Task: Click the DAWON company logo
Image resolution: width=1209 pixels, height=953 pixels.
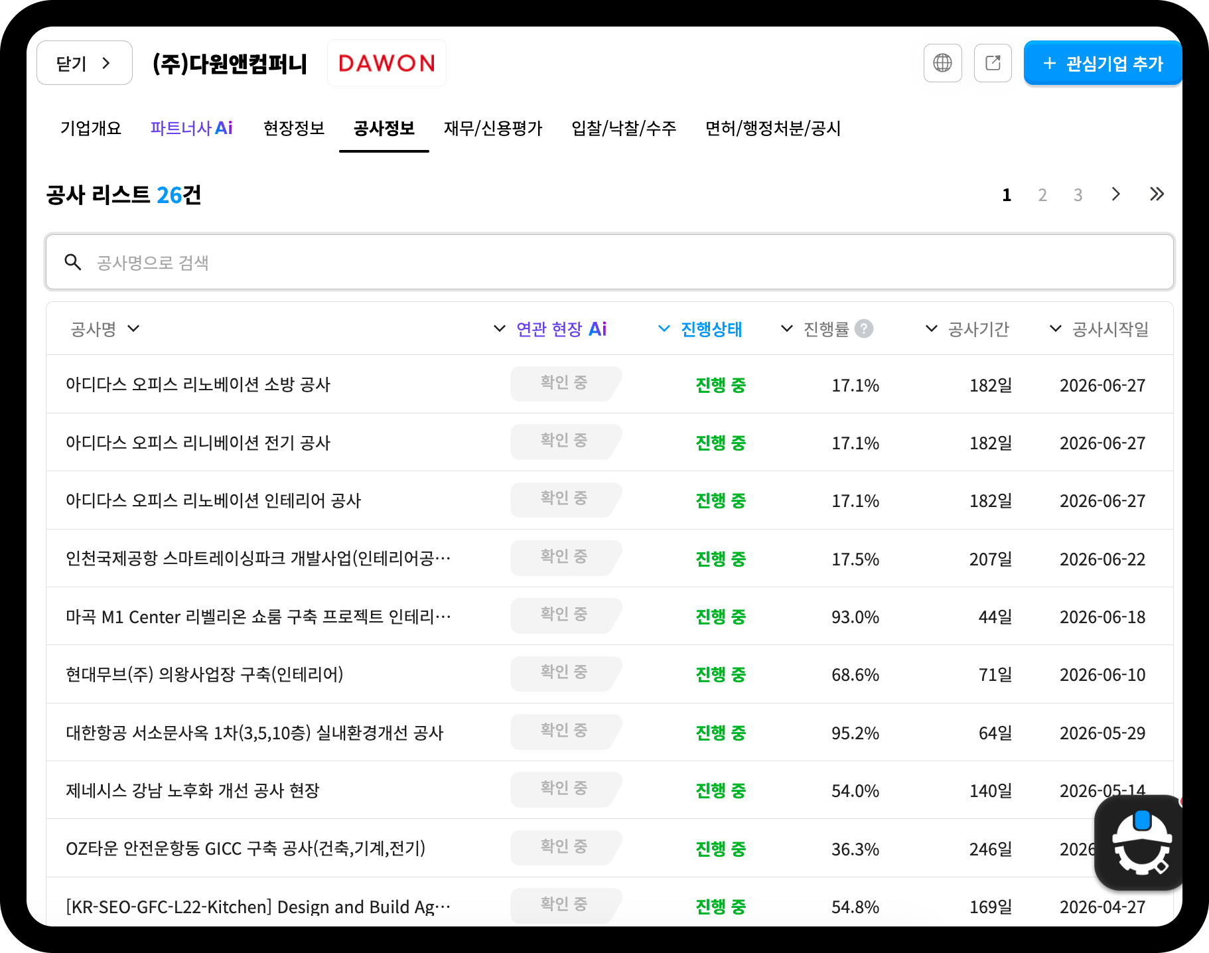Action: 387,63
